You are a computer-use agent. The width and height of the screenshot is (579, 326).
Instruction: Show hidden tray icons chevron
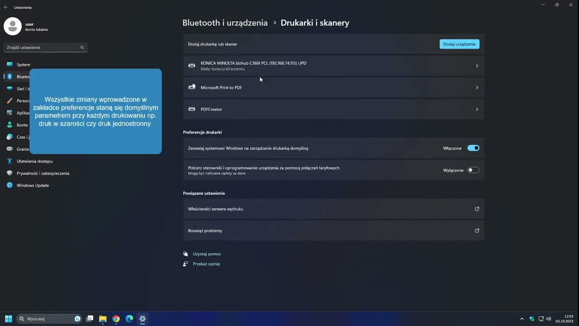[522, 319]
